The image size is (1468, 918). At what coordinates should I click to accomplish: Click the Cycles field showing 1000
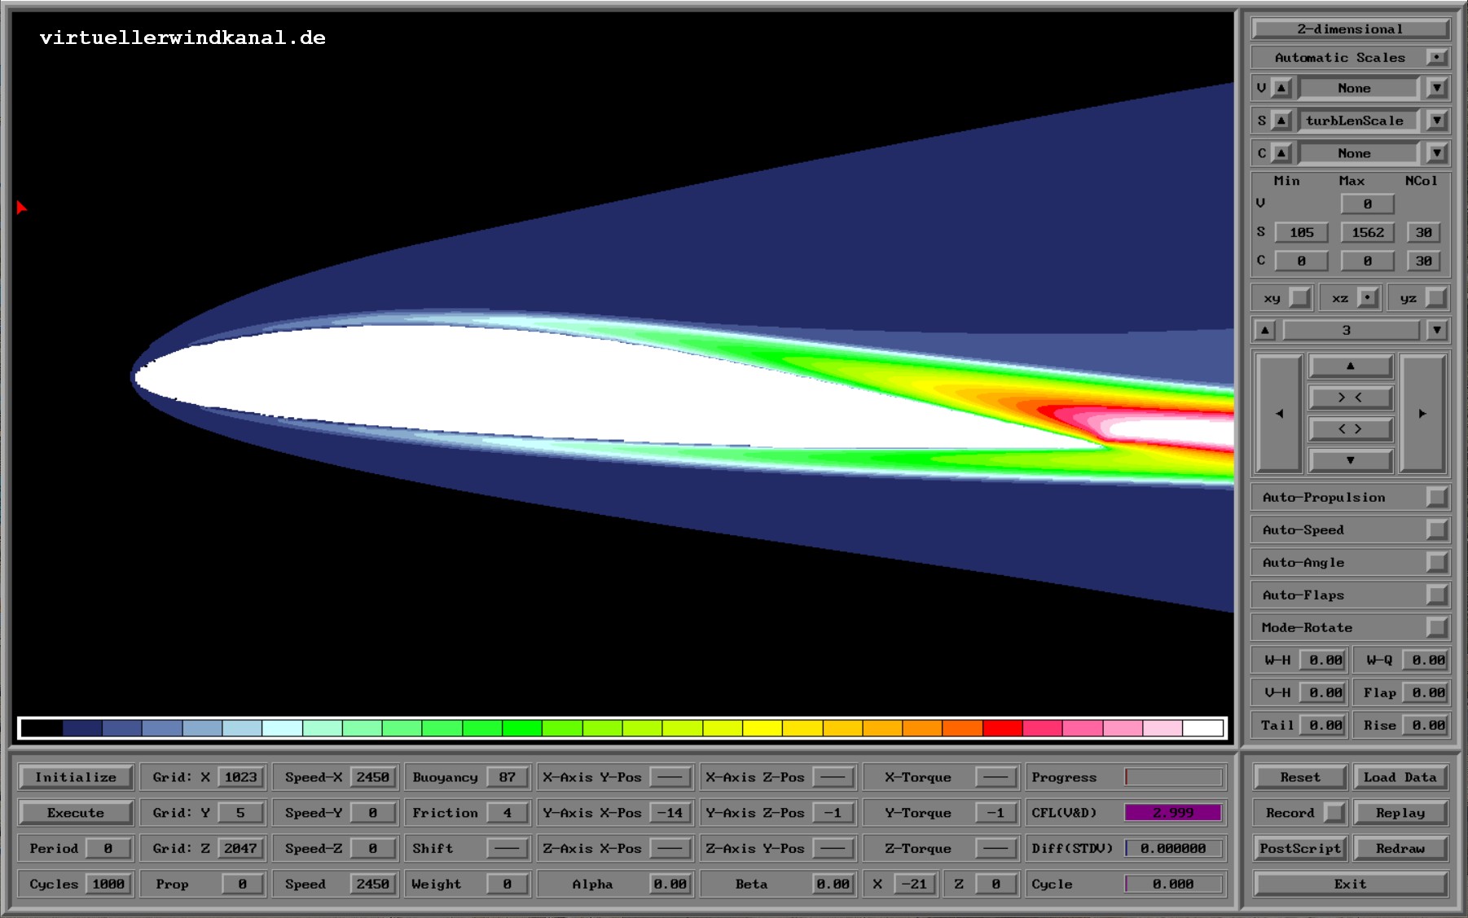108,884
